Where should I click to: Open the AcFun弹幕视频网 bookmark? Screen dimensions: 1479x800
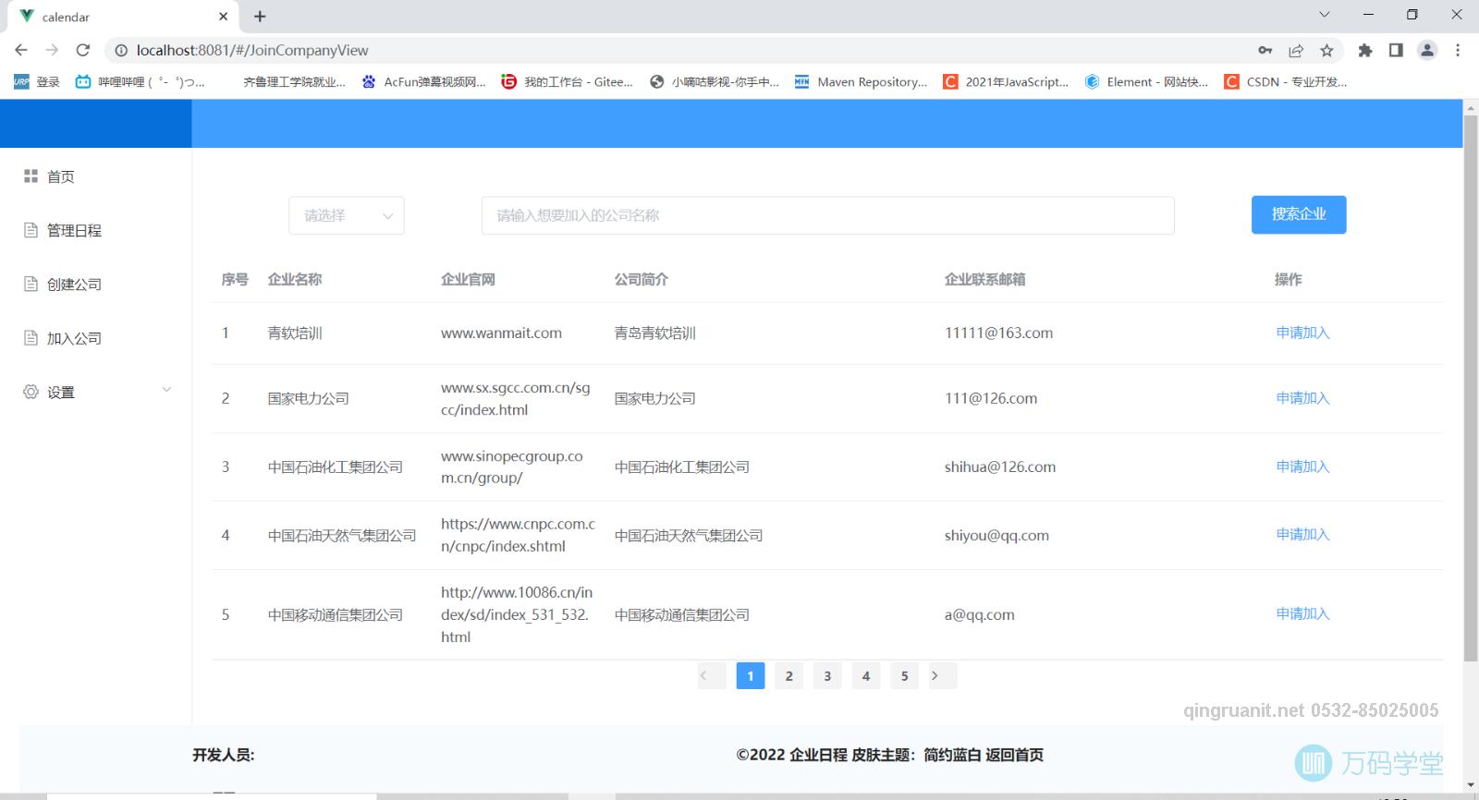coord(423,81)
